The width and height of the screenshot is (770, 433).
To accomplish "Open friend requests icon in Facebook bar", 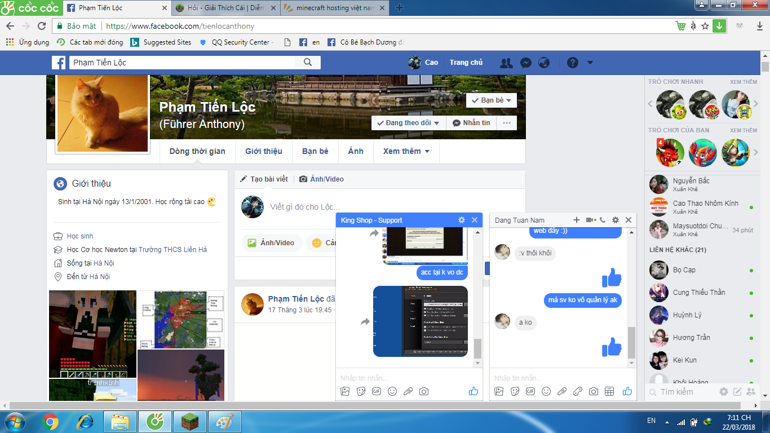I will (506, 63).
